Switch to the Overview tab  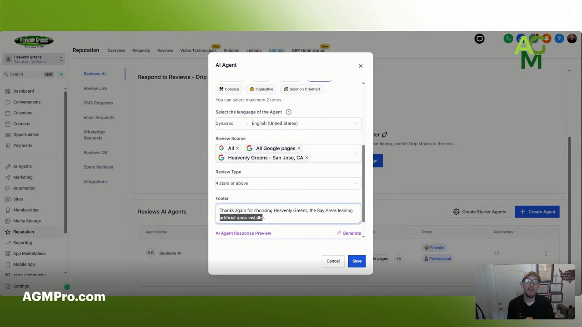coord(116,50)
